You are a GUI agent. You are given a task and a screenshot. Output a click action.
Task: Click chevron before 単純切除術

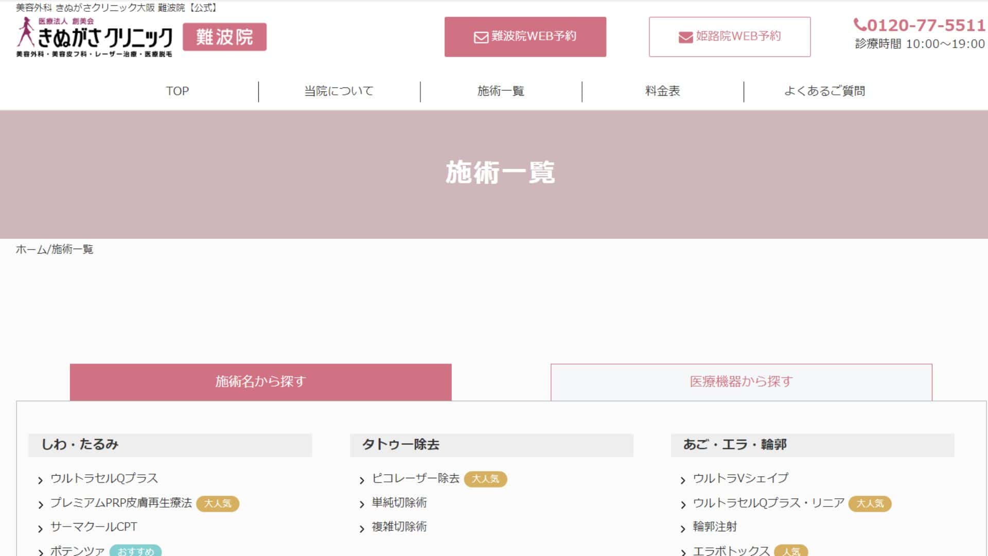362,505
